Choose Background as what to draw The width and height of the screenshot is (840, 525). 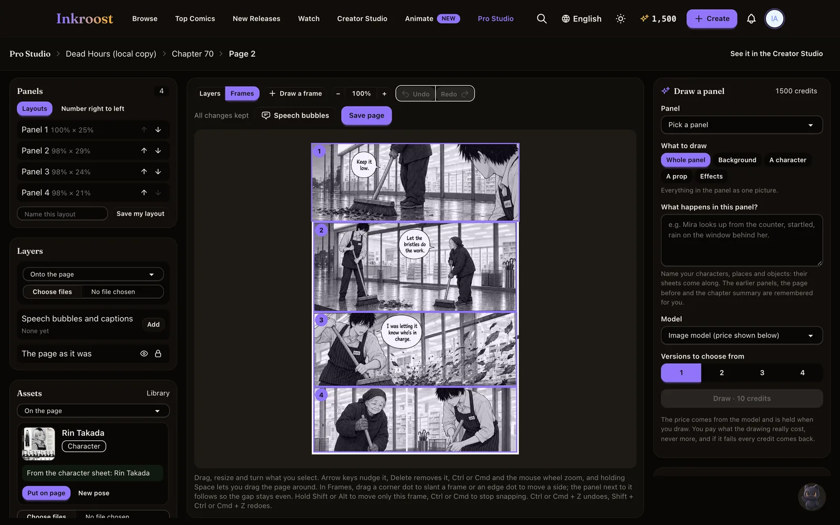click(737, 160)
